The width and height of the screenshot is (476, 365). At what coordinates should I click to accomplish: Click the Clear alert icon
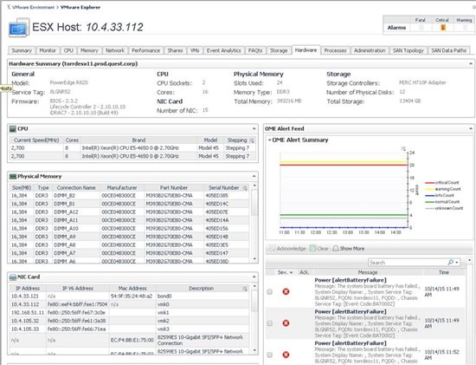[312, 248]
